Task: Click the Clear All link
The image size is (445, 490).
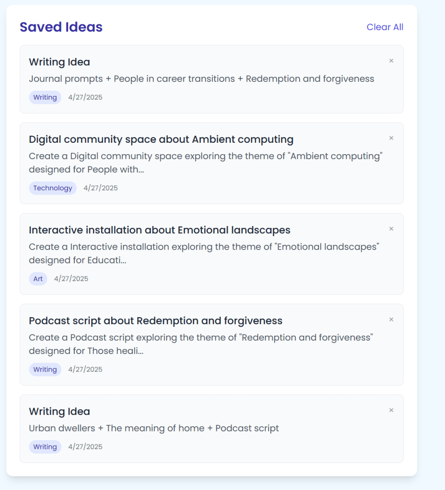Action: click(x=385, y=27)
